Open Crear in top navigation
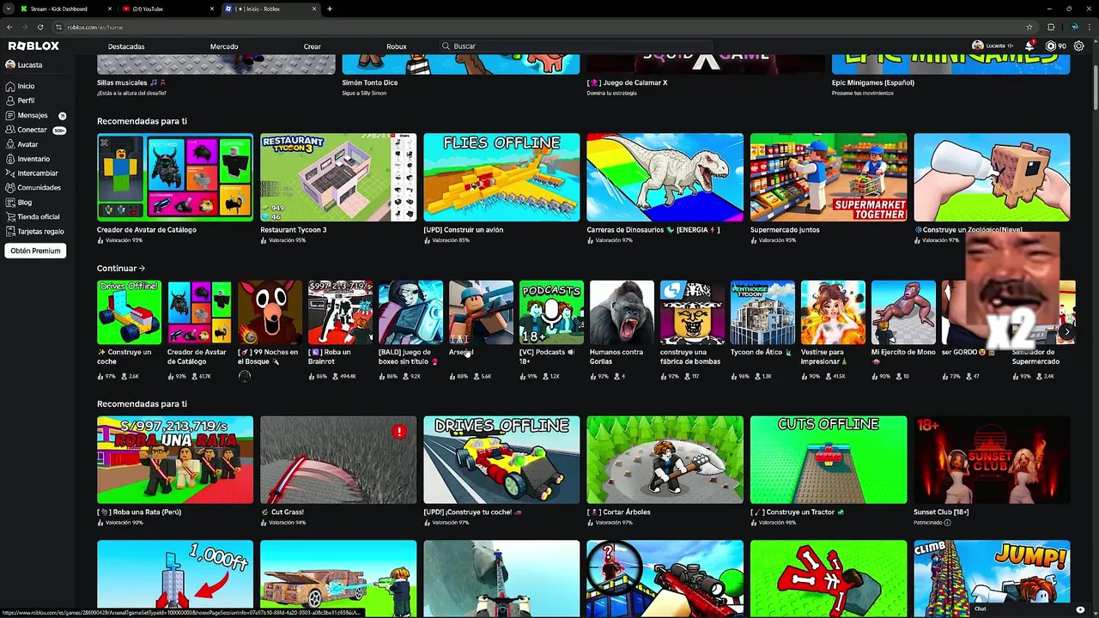The height and width of the screenshot is (618, 1099). tap(313, 46)
